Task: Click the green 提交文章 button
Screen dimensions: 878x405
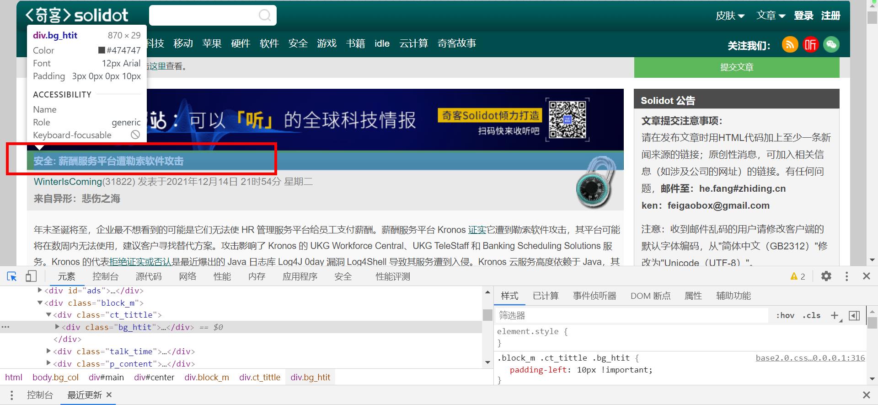Action: pos(737,67)
